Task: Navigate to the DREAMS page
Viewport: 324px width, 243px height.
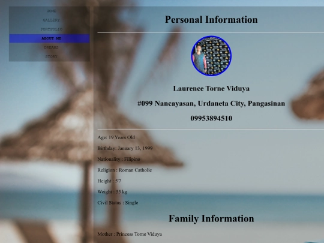Action: tap(51, 47)
